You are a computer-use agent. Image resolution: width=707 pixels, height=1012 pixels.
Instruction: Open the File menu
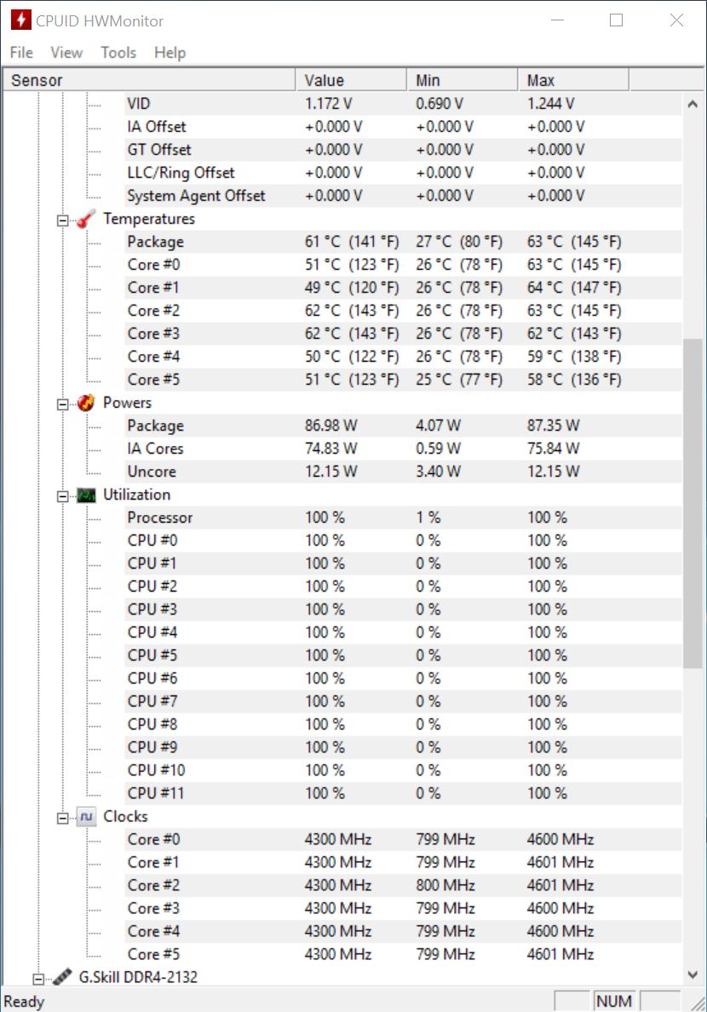coord(21,53)
